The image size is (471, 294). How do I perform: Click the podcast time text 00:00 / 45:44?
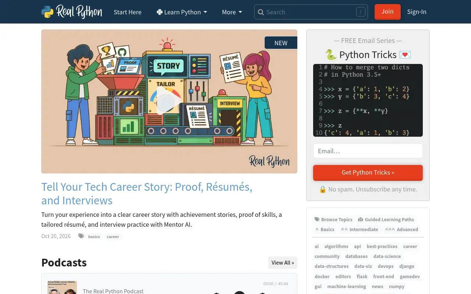(x=276, y=284)
